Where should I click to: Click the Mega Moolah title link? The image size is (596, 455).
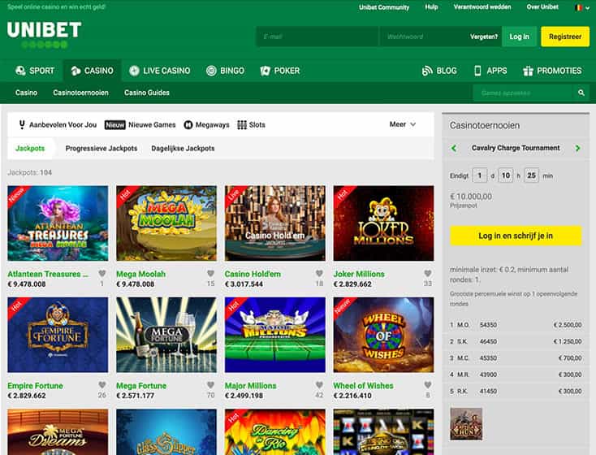[140, 274]
